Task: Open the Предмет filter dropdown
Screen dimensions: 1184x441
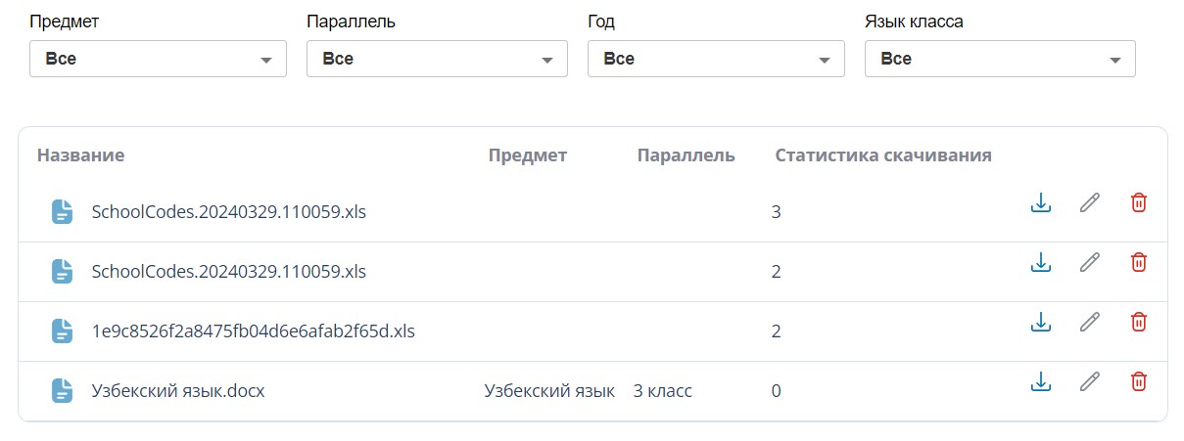Action: coord(158,59)
